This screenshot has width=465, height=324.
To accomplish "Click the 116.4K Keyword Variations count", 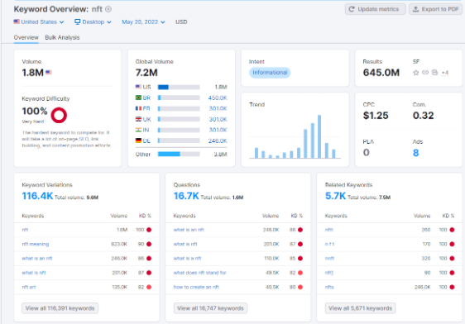I will (37, 196).
